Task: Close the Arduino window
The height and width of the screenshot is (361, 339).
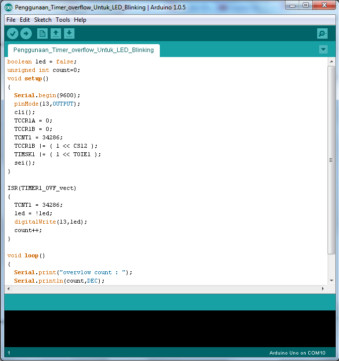Action: click(x=324, y=5)
